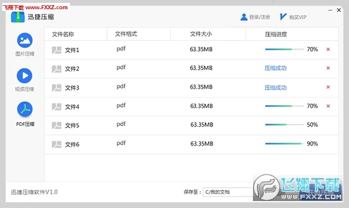Select the 文件4 name text
This screenshot has width=349, height=208.
72,107
